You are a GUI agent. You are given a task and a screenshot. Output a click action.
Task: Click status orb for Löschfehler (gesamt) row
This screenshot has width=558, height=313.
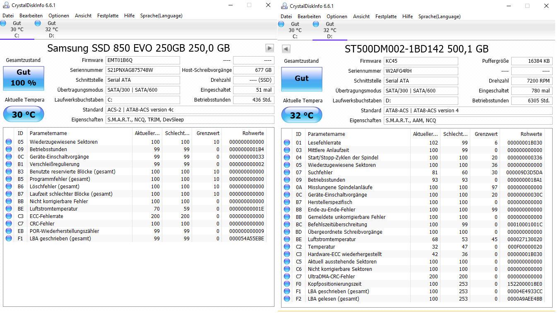9,186
